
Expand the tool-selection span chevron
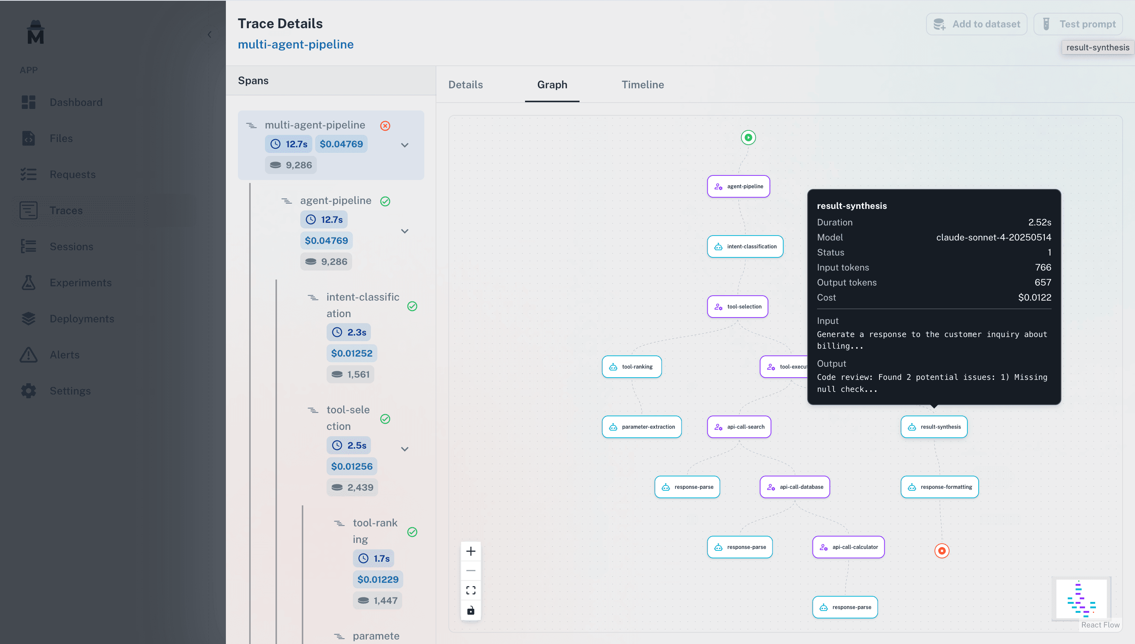click(405, 449)
